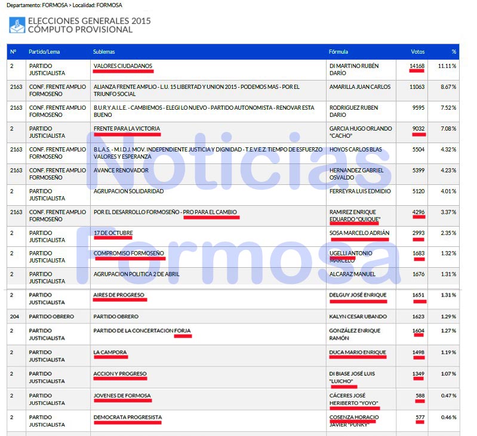
Task: Click the vote count 2993
Action: click(x=418, y=233)
